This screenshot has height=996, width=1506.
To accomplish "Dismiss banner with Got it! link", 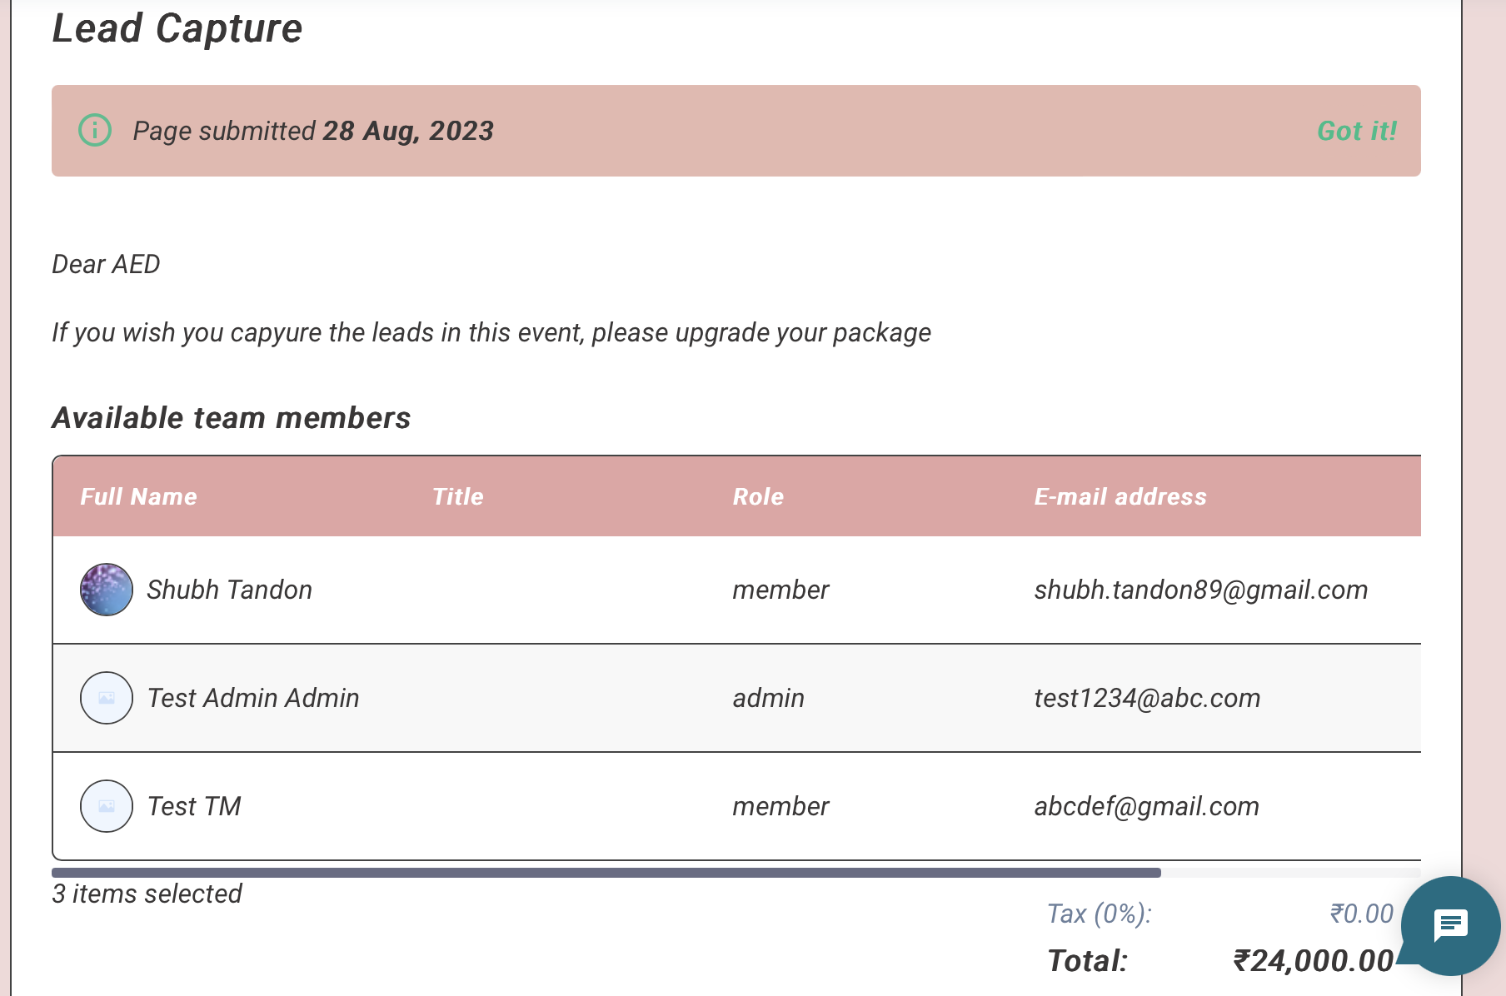I will point(1356,131).
